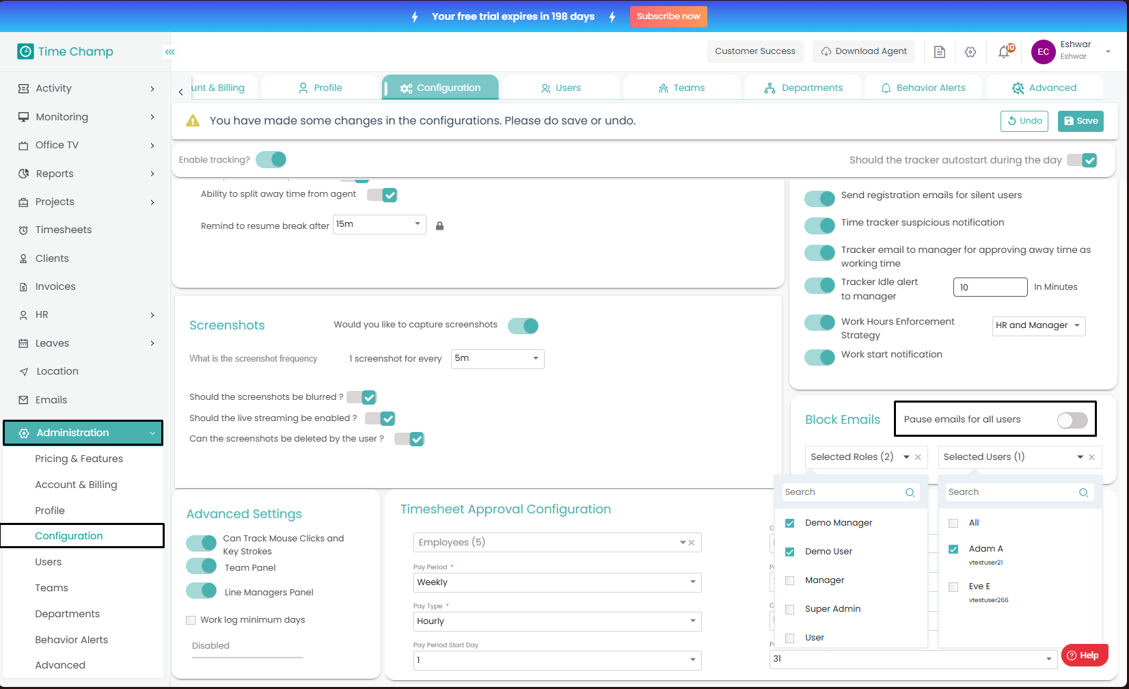Image resolution: width=1129 pixels, height=689 pixels.
Task: Expand the Pay Period Weekly dropdown
Action: click(x=556, y=582)
